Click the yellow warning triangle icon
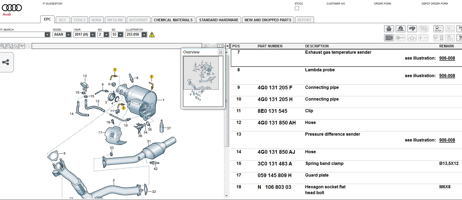The image size is (462, 200). (x=152, y=35)
